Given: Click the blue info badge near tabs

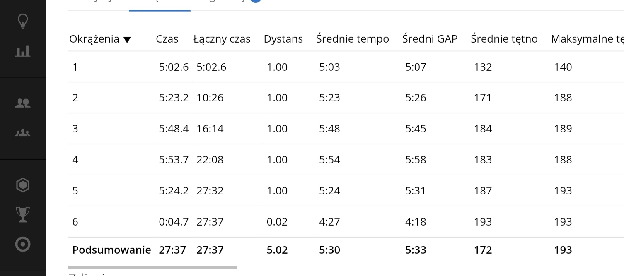Looking at the screenshot, I should [x=256, y=0].
